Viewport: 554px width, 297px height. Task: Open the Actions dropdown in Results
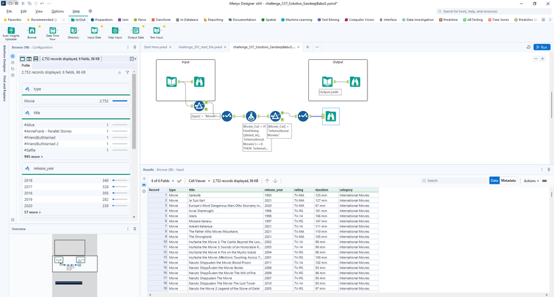click(531, 180)
